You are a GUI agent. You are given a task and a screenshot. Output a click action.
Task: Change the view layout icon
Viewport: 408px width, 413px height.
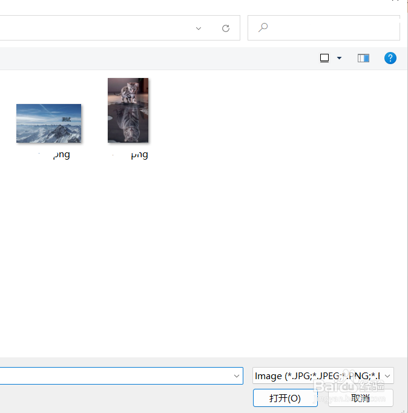[324, 58]
